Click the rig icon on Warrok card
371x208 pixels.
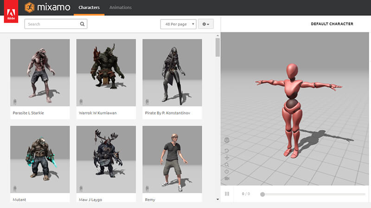coord(81,102)
